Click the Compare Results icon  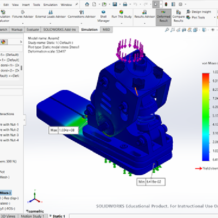(x=179, y=12)
